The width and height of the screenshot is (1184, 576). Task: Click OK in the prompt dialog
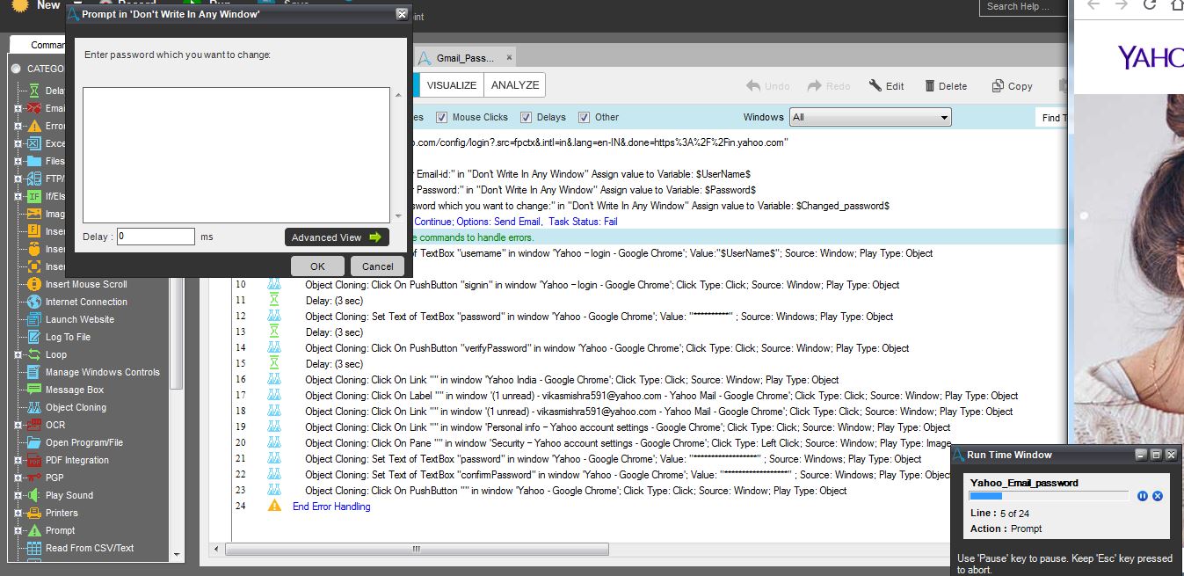(x=317, y=266)
